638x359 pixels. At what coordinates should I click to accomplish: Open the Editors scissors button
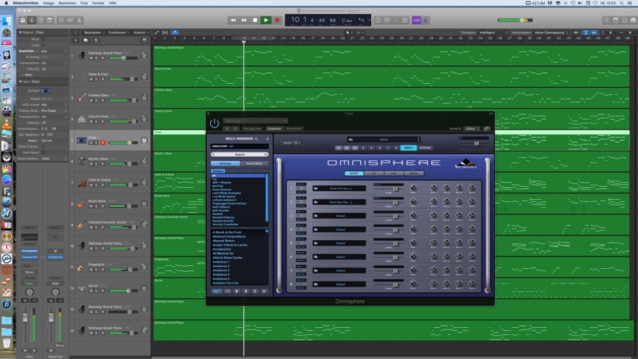coord(79,20)
